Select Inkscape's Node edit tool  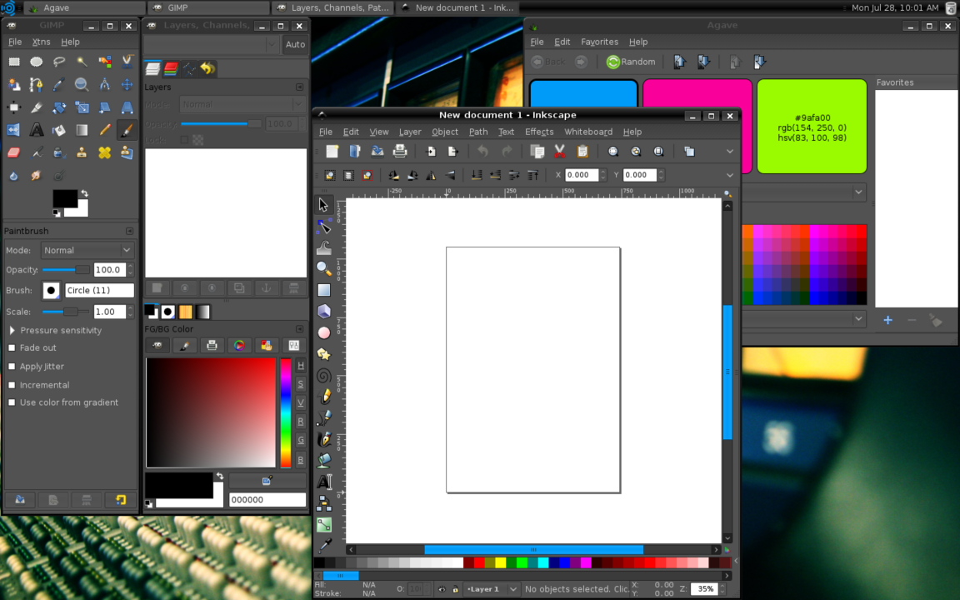tap(324, 227)
